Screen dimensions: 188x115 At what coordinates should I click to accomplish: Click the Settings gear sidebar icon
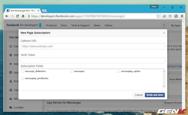pos(11,55)
